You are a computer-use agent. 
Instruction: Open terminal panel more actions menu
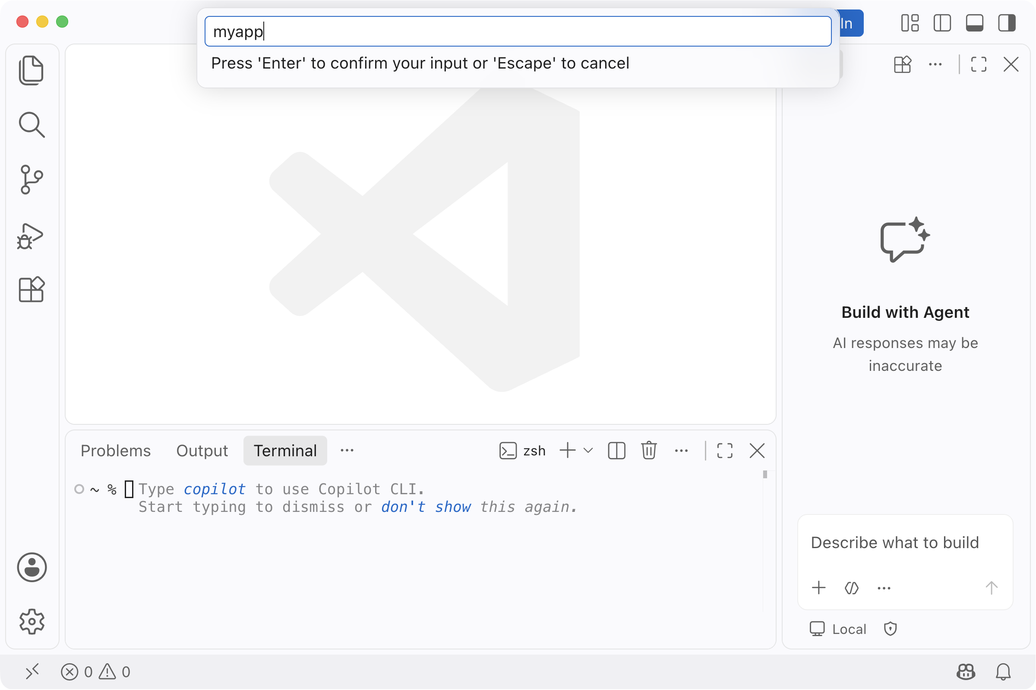pyautogui.click(x=682, y=451)
